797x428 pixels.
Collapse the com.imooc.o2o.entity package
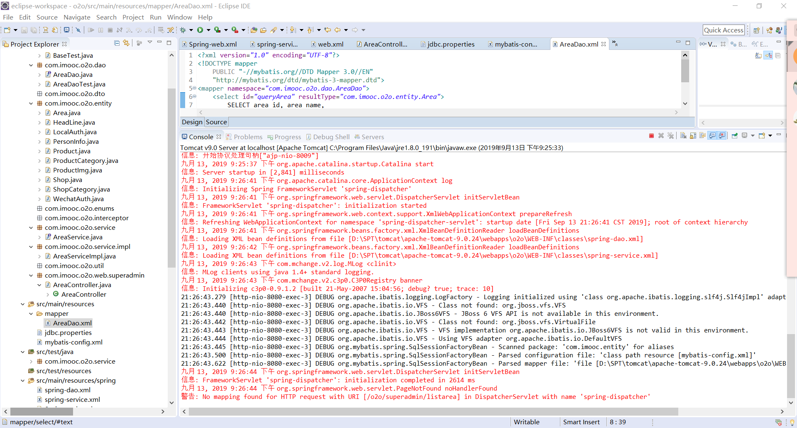click(31, 103)
